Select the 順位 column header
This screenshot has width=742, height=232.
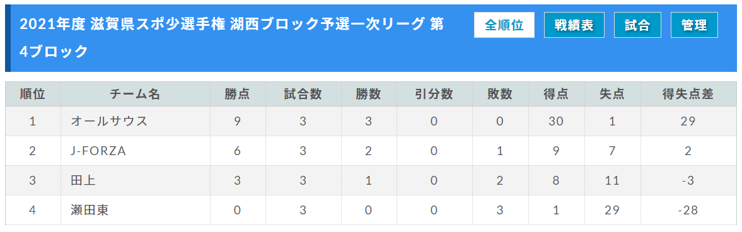click(33, 94)
